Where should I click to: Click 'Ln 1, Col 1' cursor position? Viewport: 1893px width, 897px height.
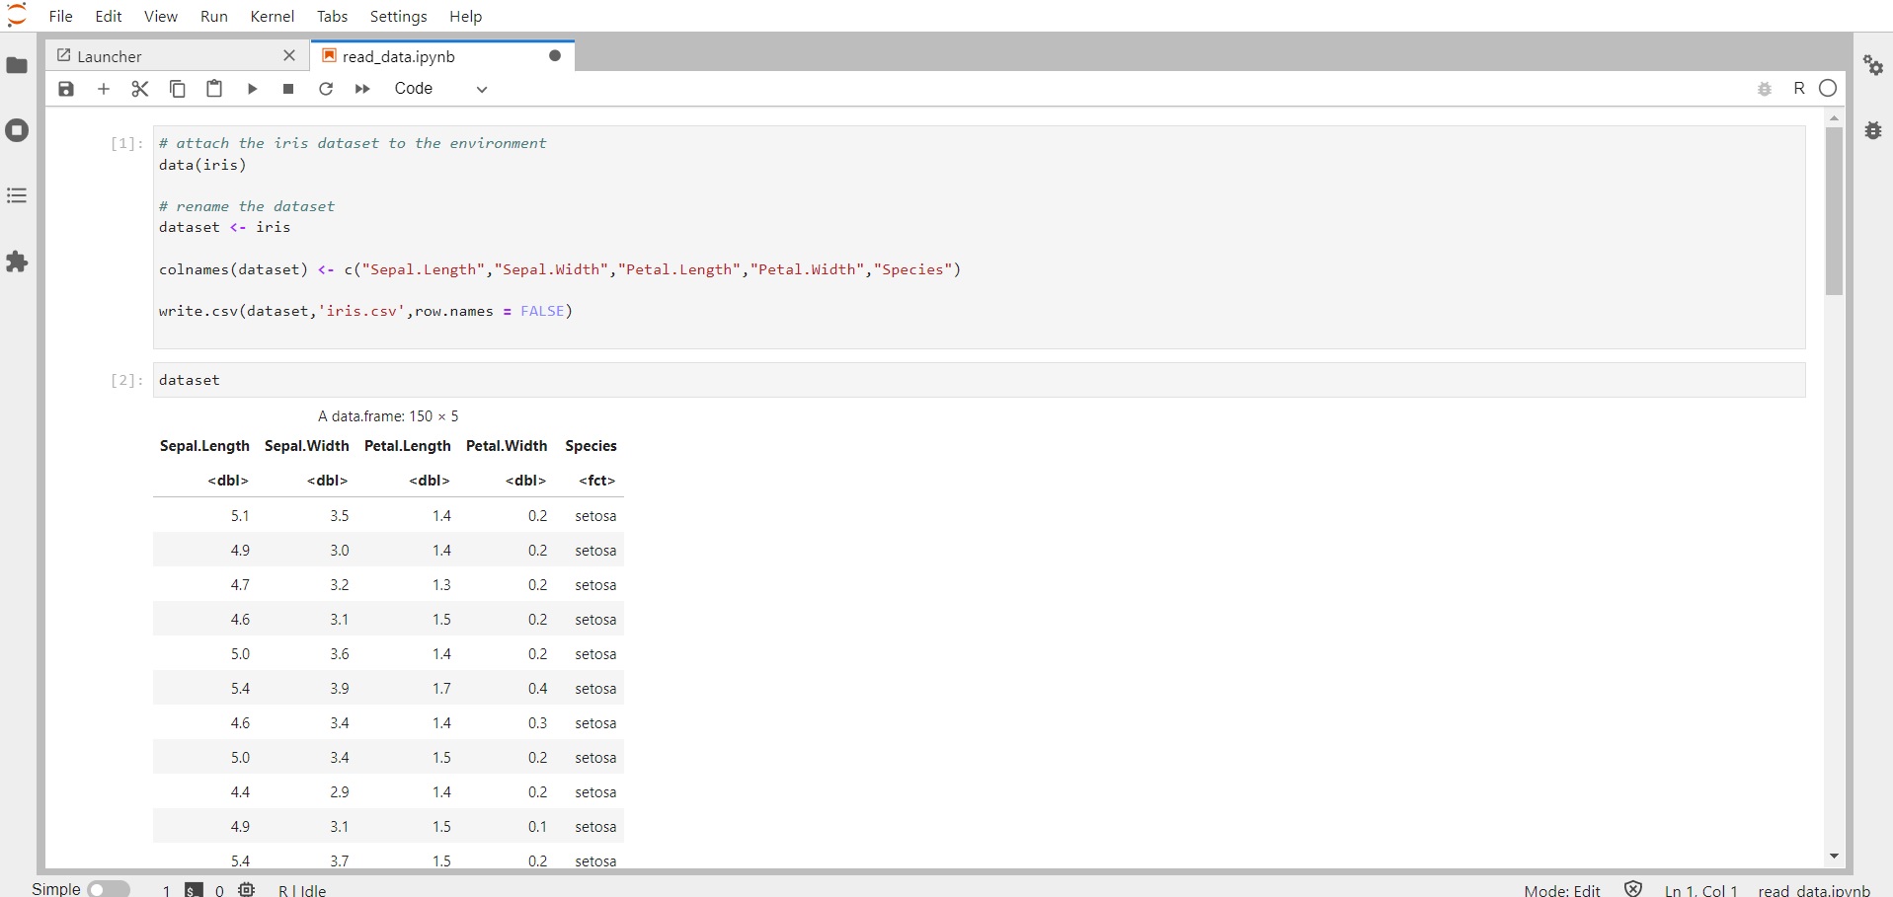point(1701,890)
